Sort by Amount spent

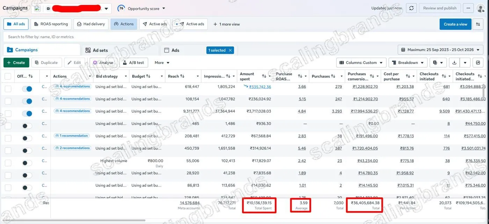coord(264,76)
